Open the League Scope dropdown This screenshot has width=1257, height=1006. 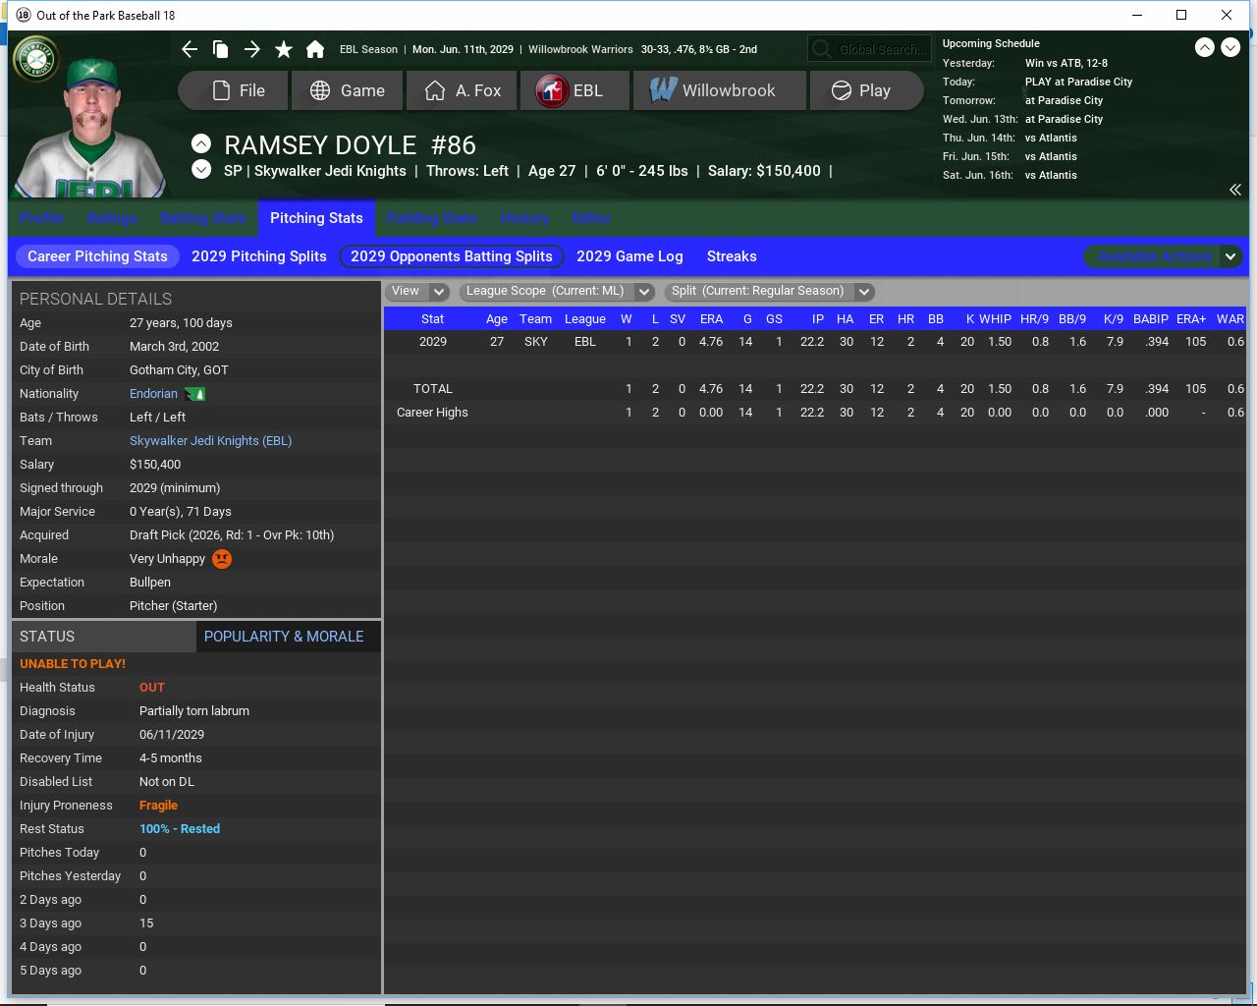point(558,291)
